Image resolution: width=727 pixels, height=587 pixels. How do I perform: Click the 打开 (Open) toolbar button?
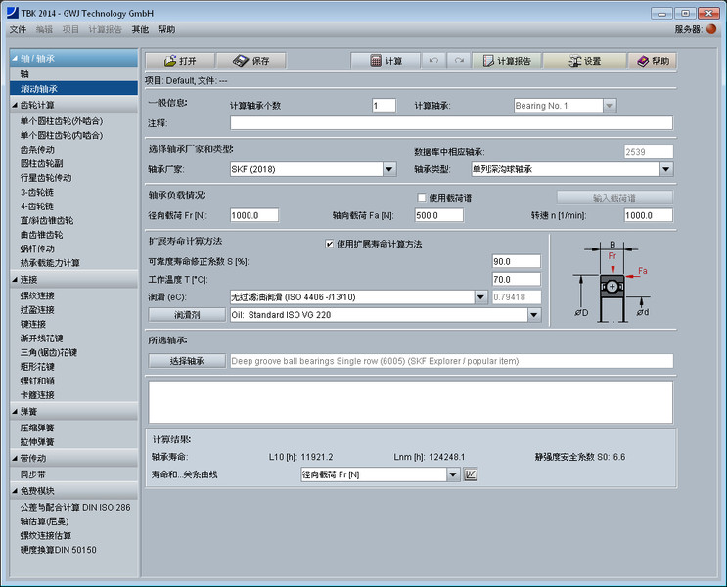(179, 61)
